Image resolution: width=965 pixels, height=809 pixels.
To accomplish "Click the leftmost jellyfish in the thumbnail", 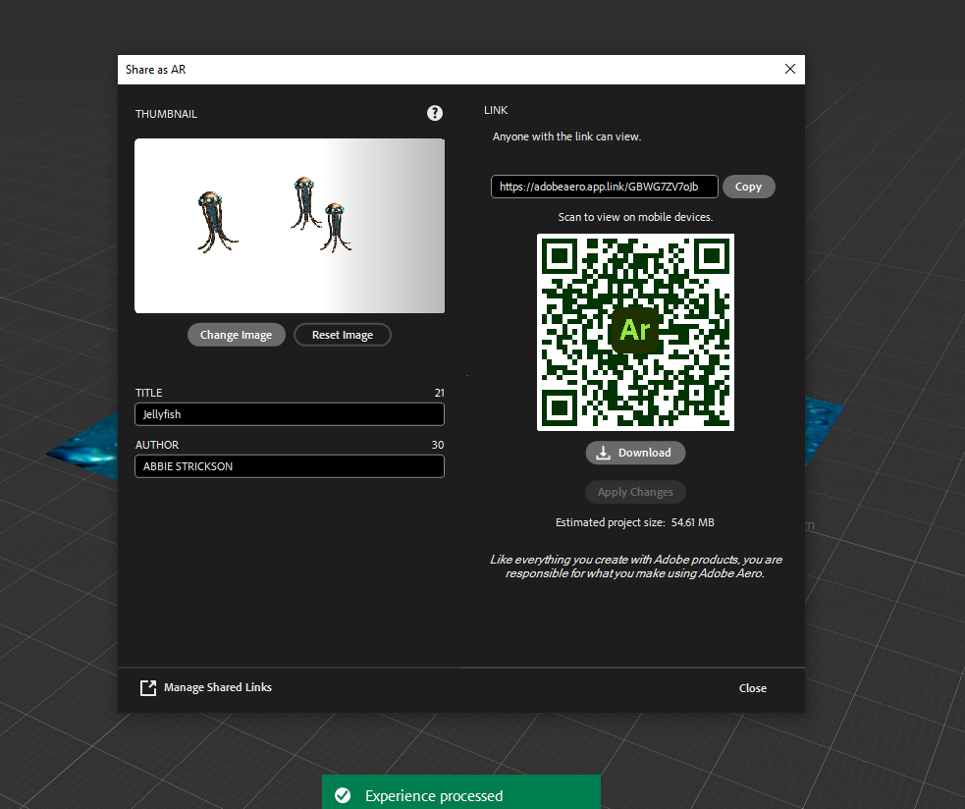I will (x=214, y=220).
